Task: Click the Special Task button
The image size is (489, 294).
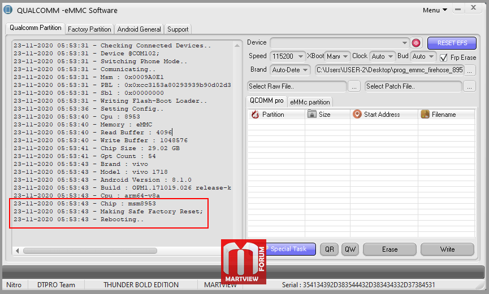Action: (x=288, y=249)
